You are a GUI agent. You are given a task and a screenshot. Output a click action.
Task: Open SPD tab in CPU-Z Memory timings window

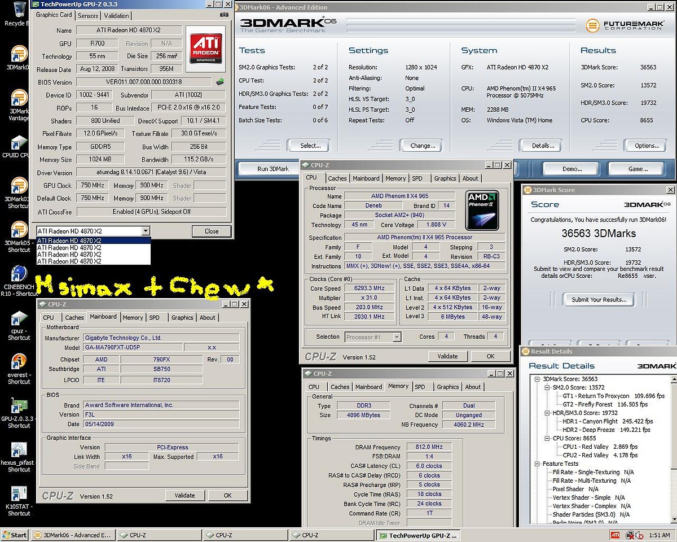point(420,387)
